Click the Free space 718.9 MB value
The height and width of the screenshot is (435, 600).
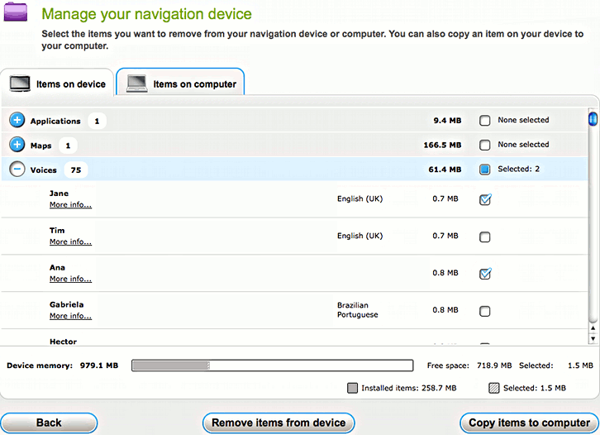pos(494,366)
